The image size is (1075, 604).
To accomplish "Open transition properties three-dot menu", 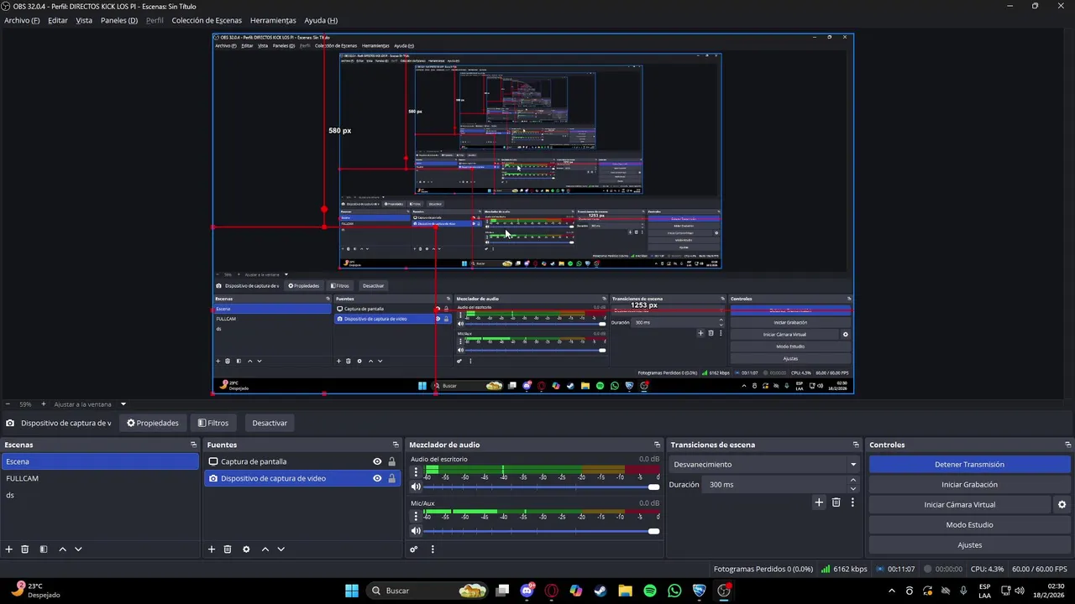I will 852,502.
